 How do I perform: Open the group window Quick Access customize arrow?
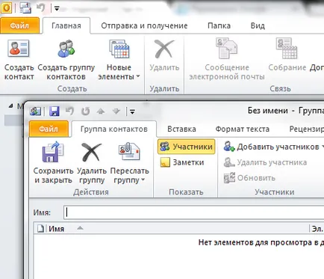tap(132, 112)
